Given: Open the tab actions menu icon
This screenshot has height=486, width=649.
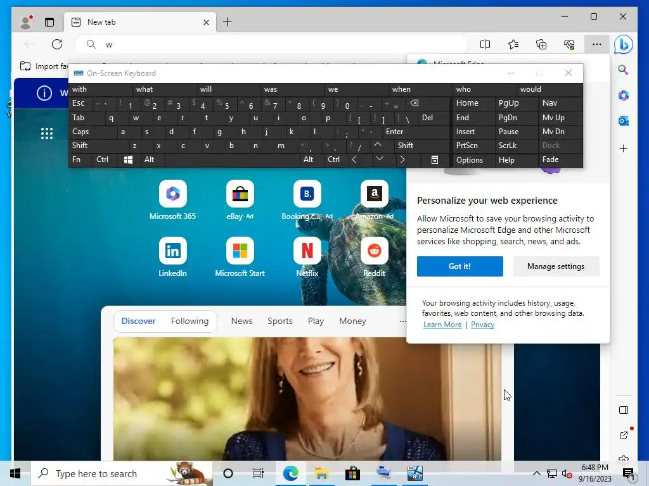Looking at the screenshot, I should click(49, 22).
